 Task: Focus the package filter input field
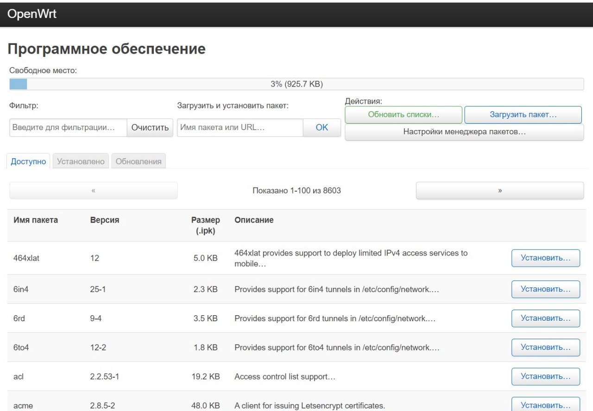coord(68,127)
